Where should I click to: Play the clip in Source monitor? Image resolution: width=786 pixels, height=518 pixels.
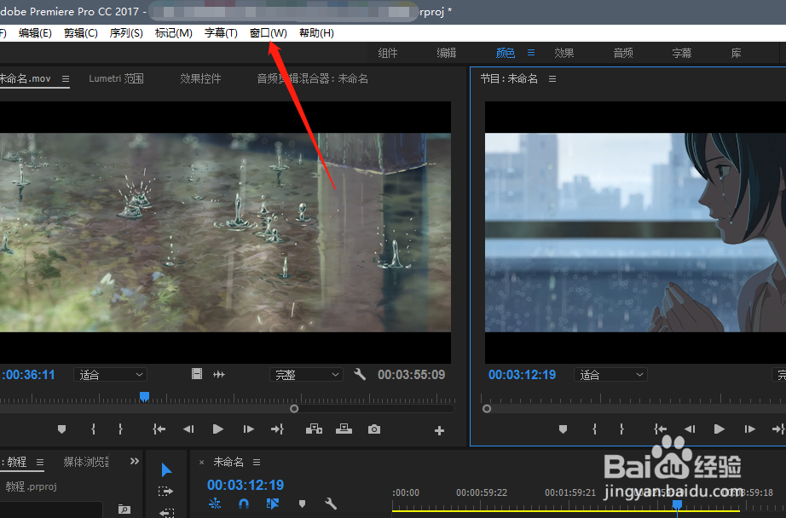(x=217, y=429)
